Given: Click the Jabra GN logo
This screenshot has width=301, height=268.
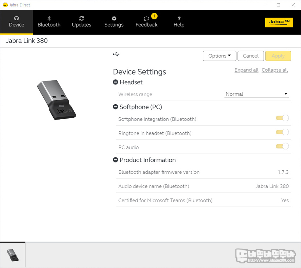Looking at the screenshot, I should (x=279, y=22).
